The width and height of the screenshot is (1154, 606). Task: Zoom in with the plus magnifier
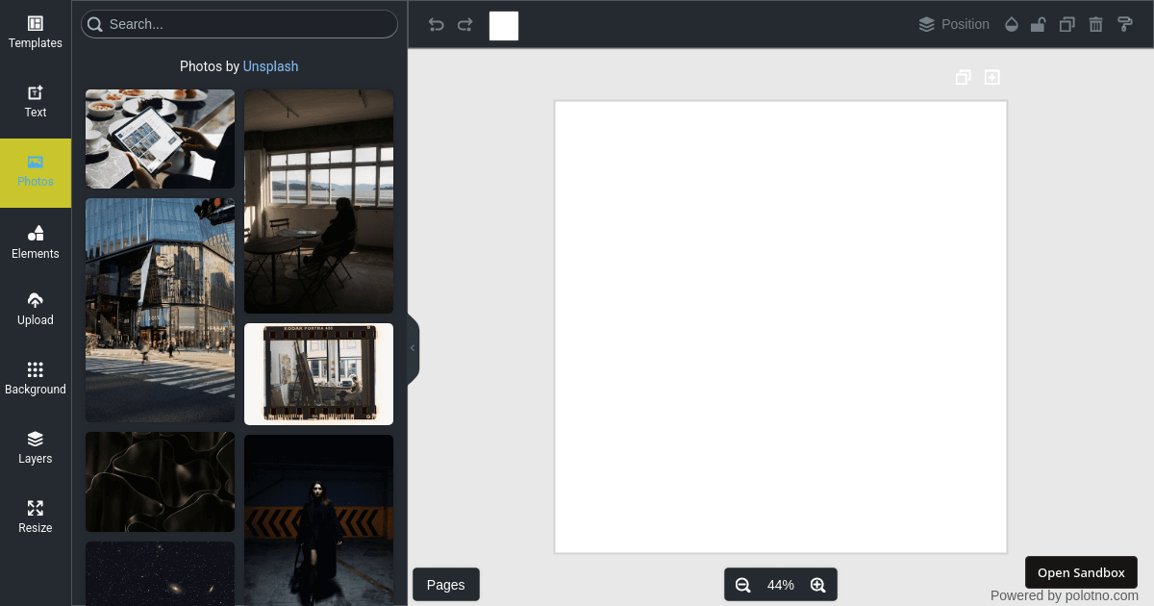(818, 585)
